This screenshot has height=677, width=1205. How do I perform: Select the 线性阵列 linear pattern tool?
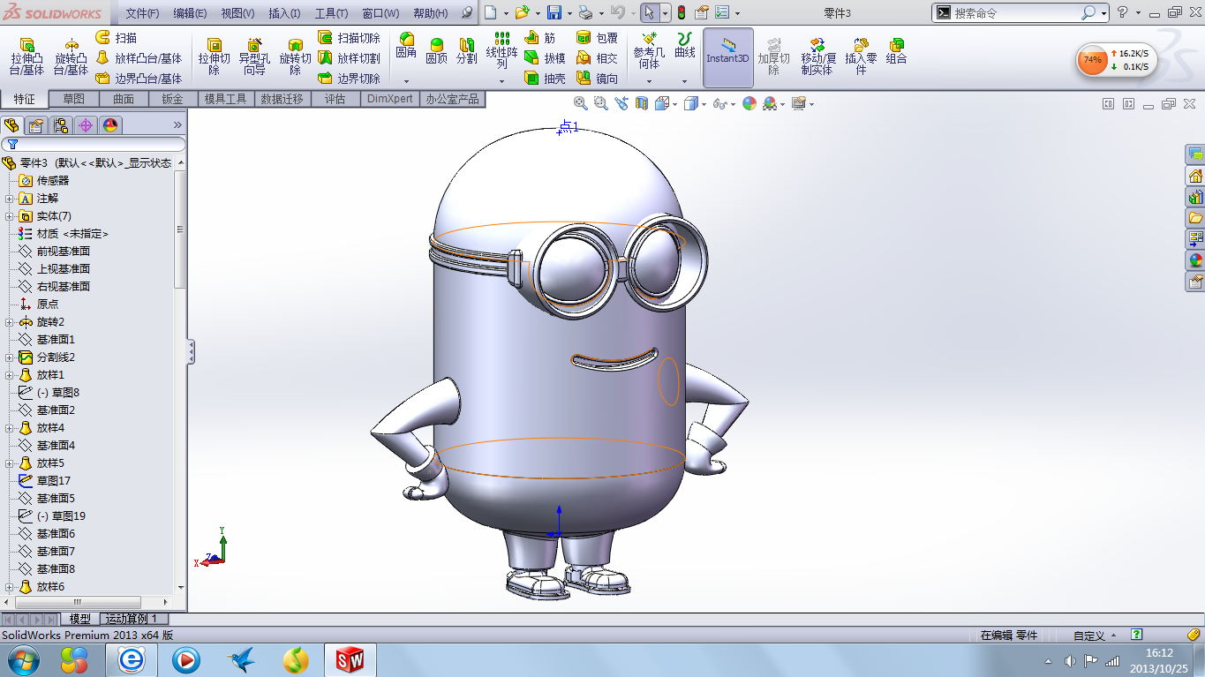click(x=501, y=51)
